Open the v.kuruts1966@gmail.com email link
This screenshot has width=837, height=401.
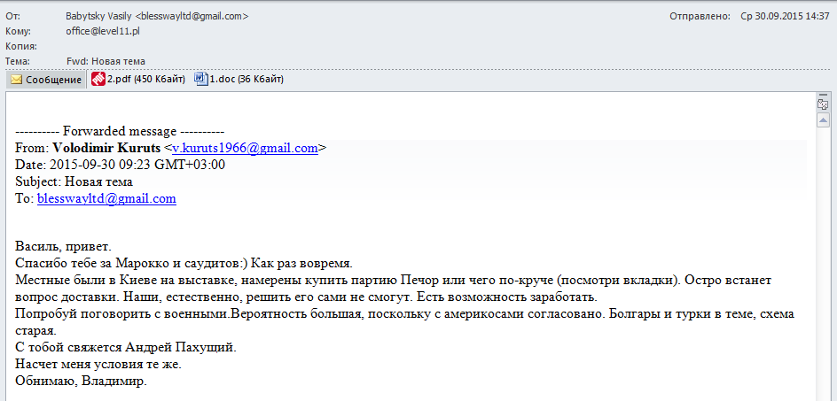point(245,148)
